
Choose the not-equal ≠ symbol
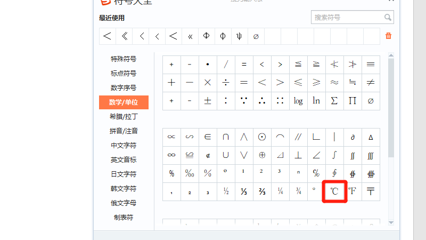[x=371, y=82]
